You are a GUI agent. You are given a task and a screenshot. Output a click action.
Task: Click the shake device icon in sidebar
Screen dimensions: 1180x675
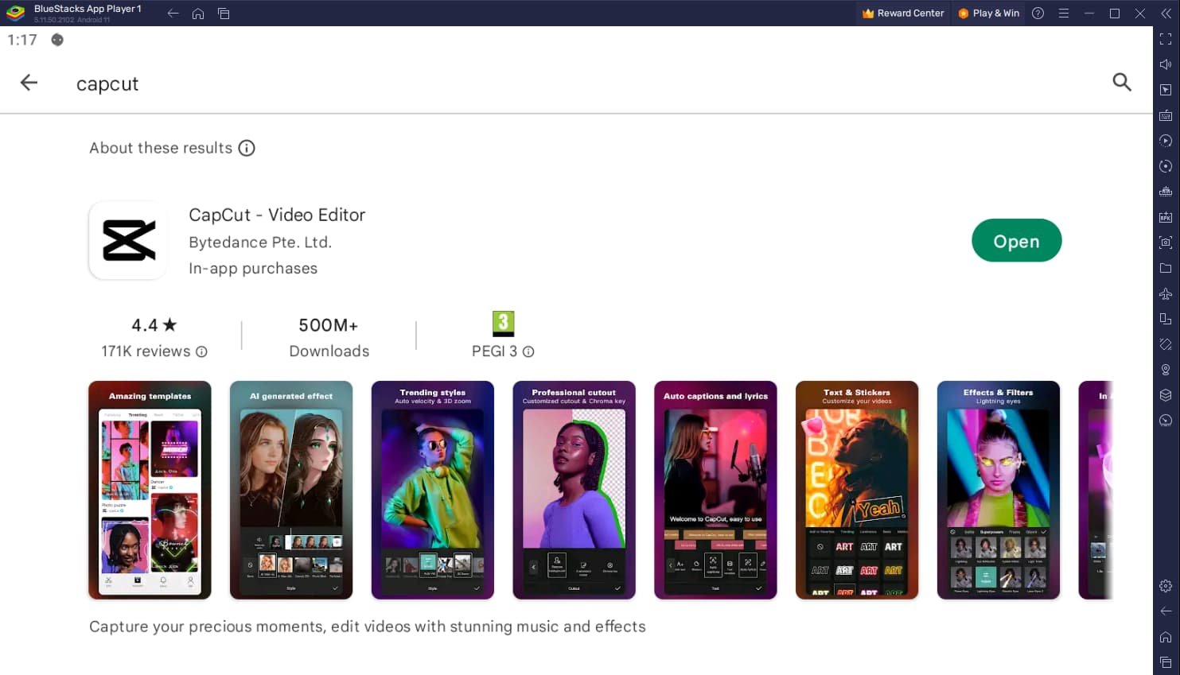[x=1166, y=344]
